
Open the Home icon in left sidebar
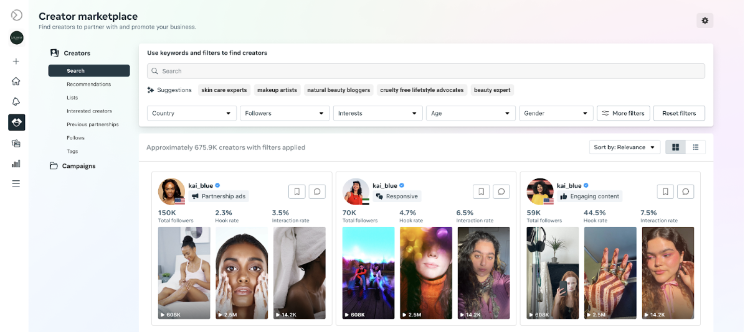click(16, 81)
